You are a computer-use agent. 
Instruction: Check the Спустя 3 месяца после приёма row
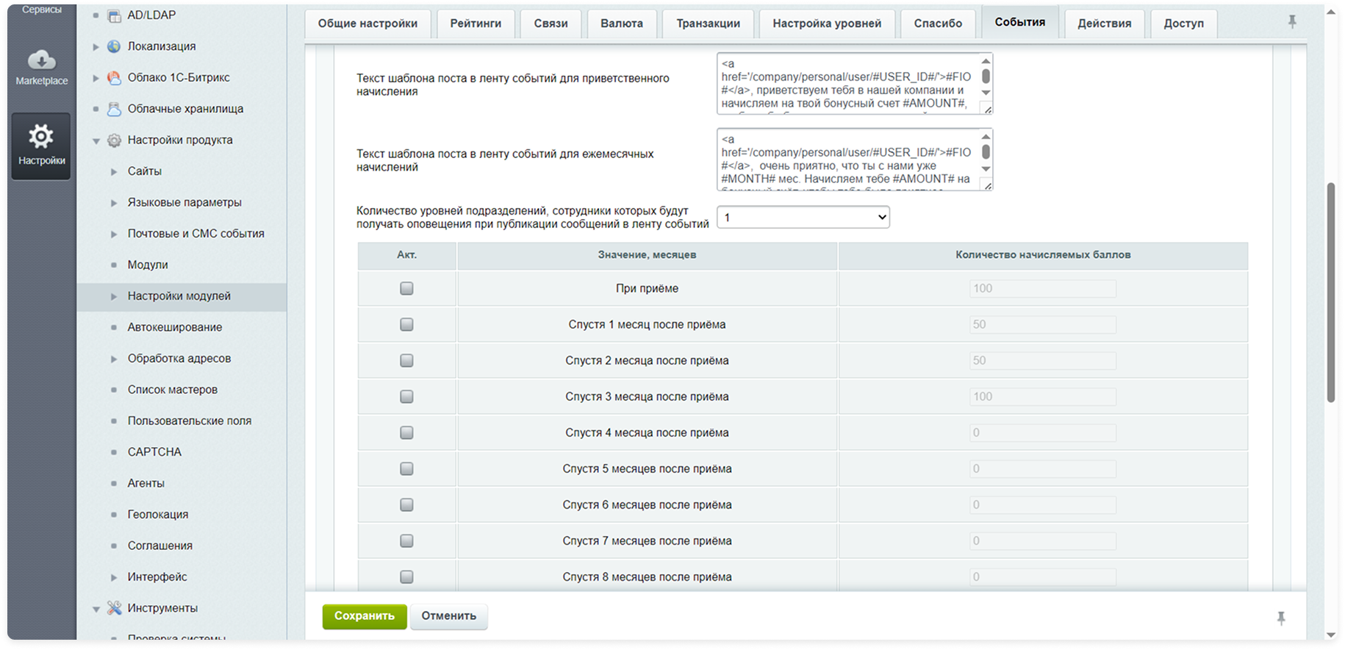click(406, 396)
